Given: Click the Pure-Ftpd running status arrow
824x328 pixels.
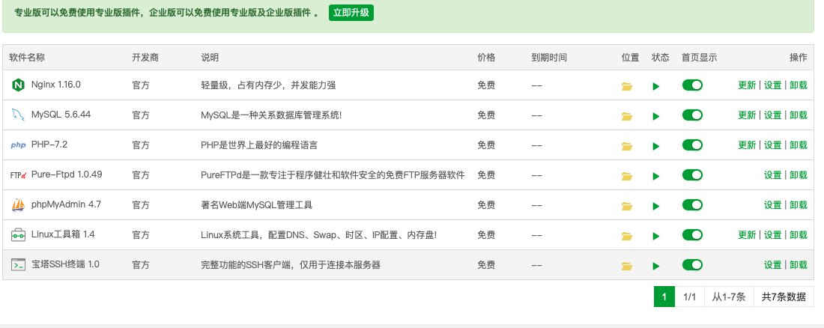Looking at the screenshot, I should pos(656,176).
